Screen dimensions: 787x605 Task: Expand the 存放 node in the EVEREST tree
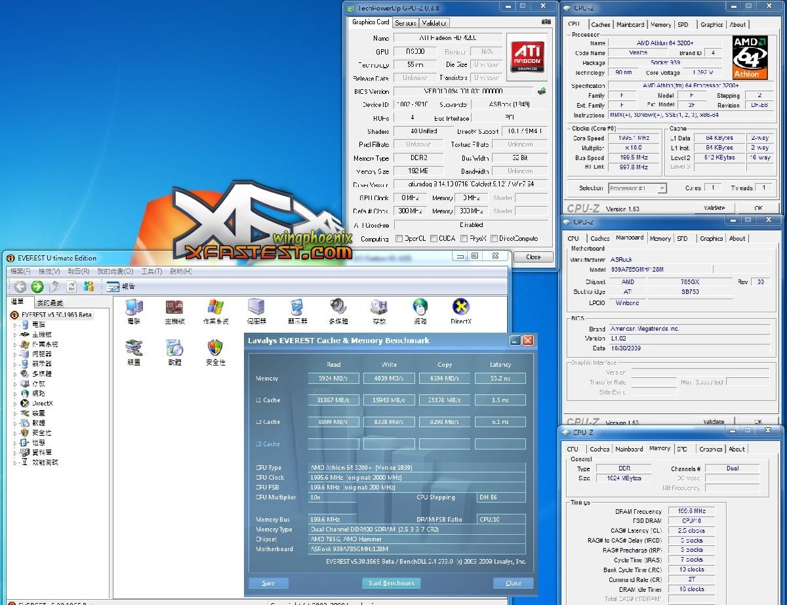coord(16,384)
